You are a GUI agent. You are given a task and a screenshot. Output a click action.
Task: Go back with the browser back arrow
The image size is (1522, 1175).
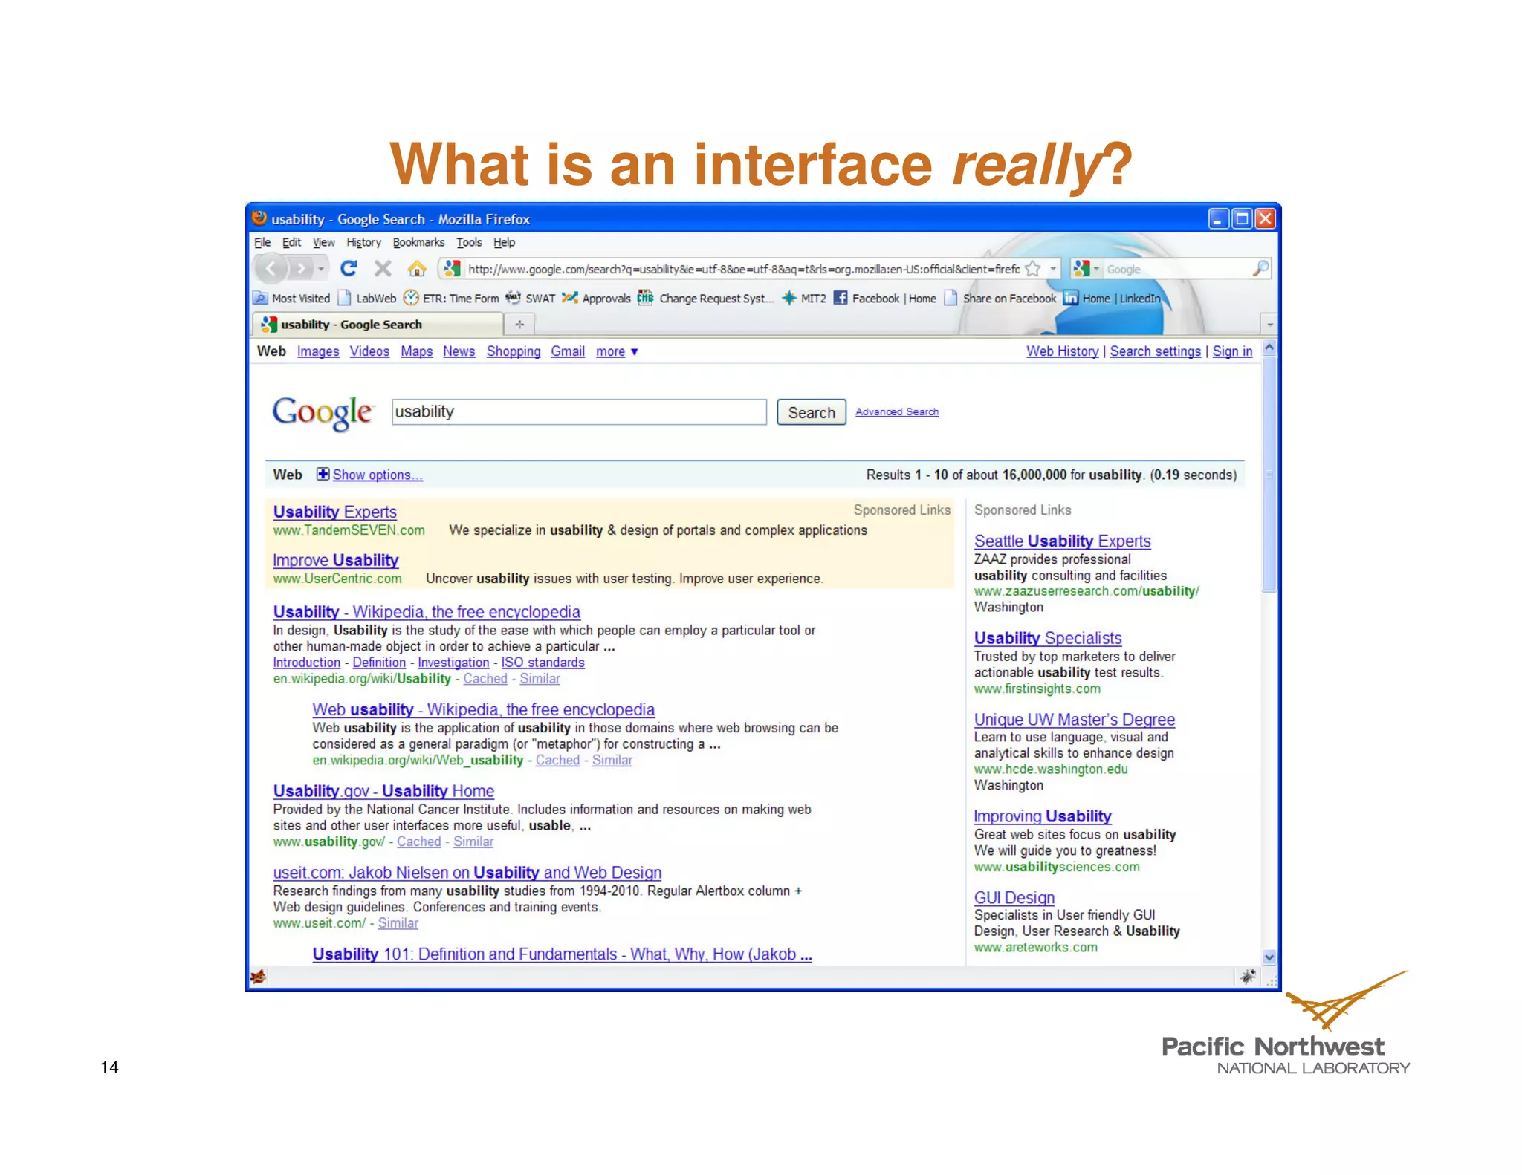tap(271, 268)
